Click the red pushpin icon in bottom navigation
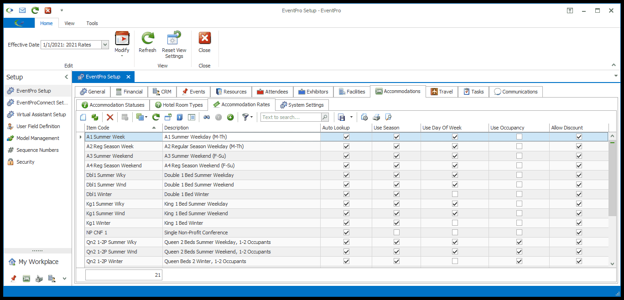 pos(14,278)
